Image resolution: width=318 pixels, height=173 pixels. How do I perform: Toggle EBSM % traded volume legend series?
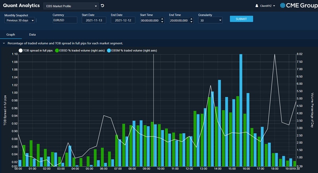pos(135,50)
